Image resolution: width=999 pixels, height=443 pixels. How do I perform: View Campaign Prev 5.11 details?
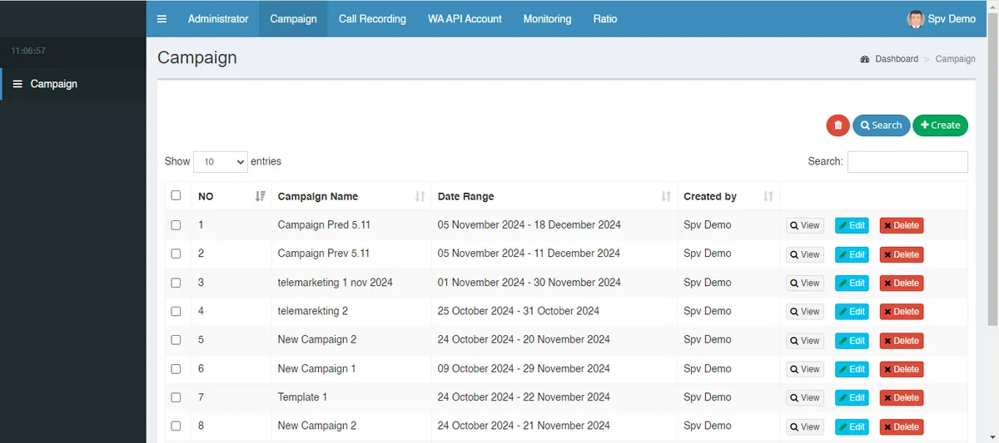click(x=805, y=254)
